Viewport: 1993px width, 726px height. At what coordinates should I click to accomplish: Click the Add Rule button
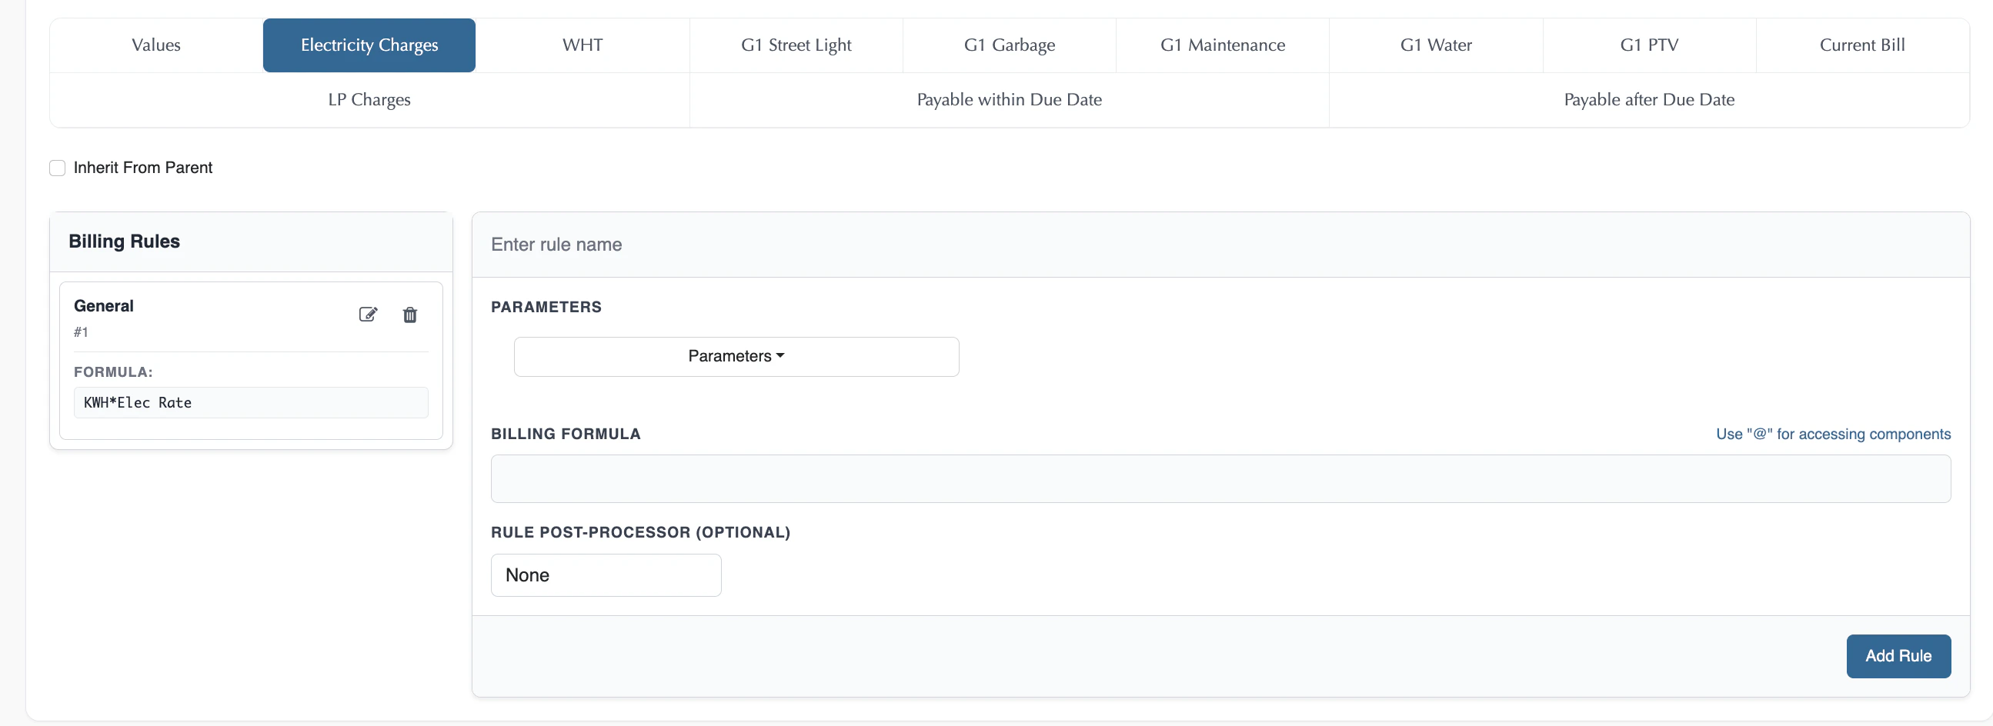[x=1898, y=657]
